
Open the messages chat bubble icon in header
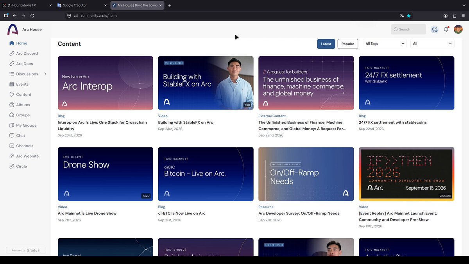(x=435, y=29)
